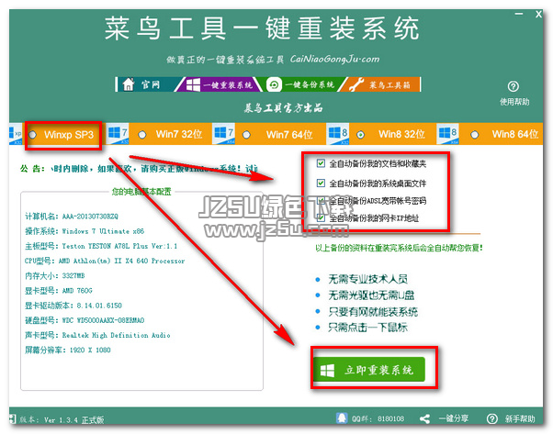Click the 您的电脑基本配置 group title
Screen dimensions: 553x434
[x=141, y=192]
